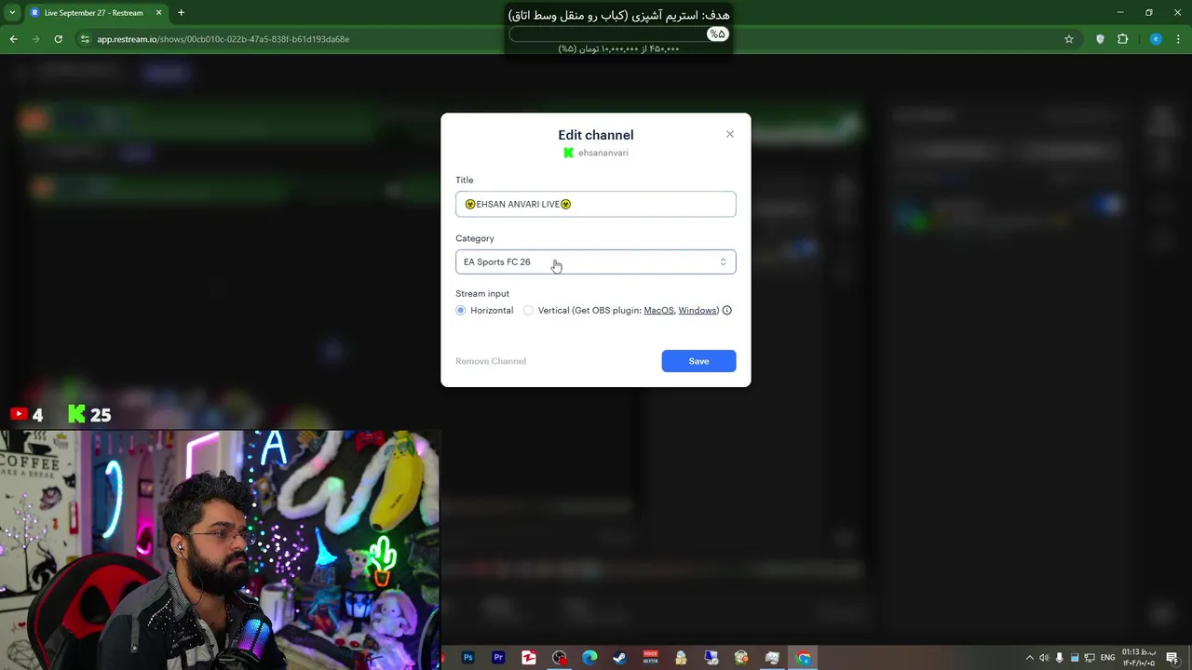Open the Windows OBS plugin link
This screenshot has width=1192, height=670.
698,311
